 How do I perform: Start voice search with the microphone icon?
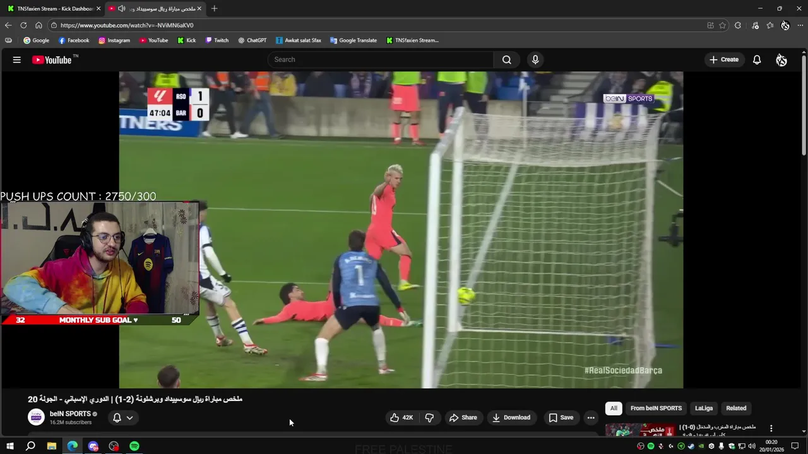point(535,59)
